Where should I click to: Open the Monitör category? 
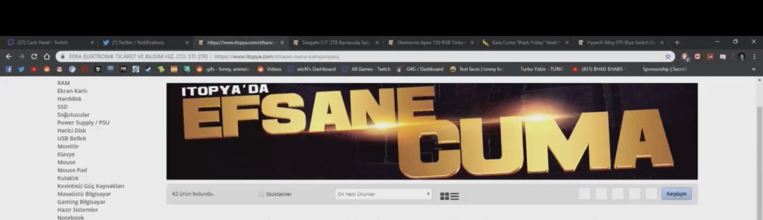pos(68,146)
